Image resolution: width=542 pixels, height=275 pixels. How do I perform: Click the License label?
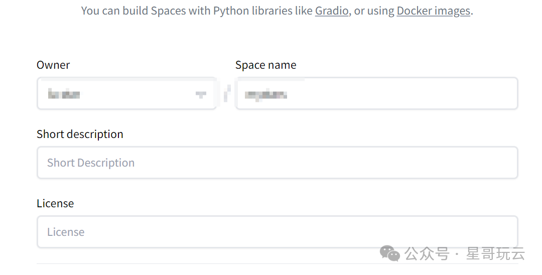[x=55, y=203]
